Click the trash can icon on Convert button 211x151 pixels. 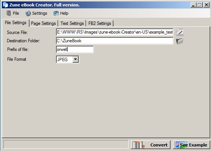138,145
